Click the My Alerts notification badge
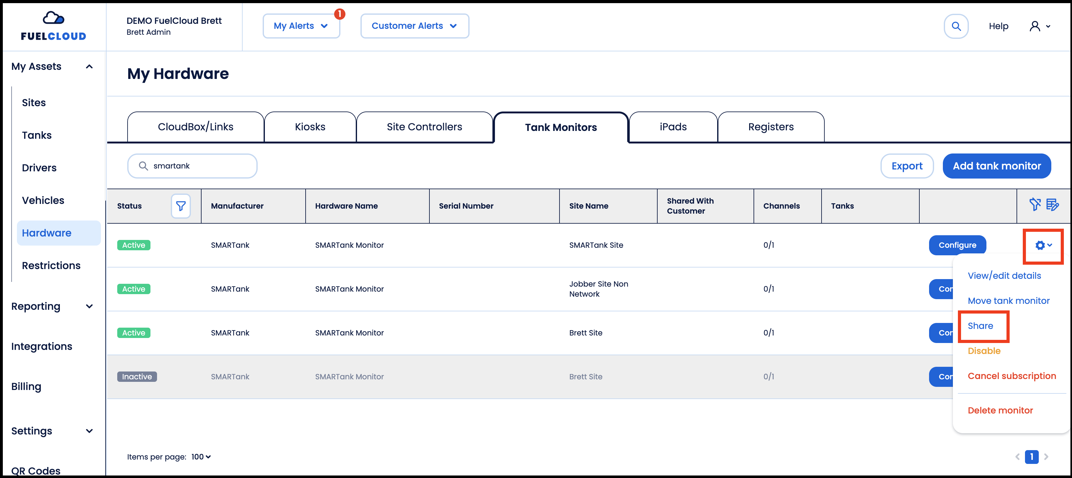Screen dimensions: 1072x478 coord(339,14)
